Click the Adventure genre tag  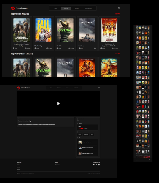86,134
